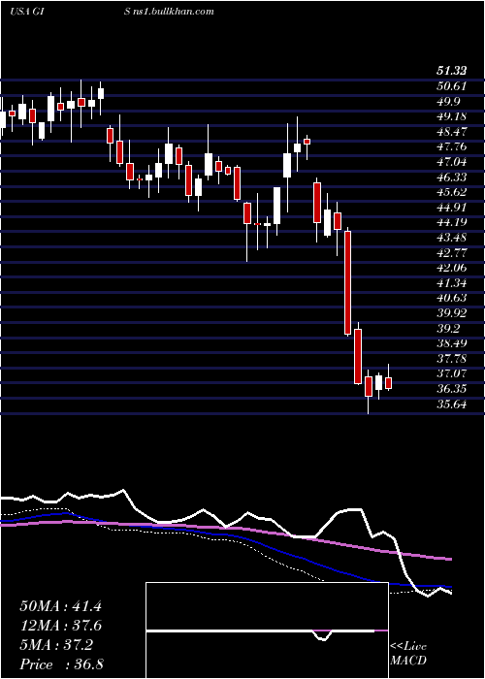Screen dimensions: 485x679
Task: Click the 43.48 price axis label
Action: coord(451,238)
